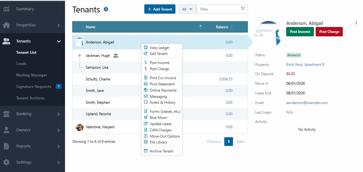Click the Banking building icon in sidebar
This screenshot has width=363, height=172.
click(6, 114)
